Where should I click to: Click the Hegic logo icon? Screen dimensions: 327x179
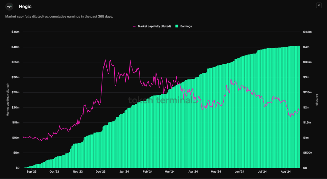pyautogui.click(x=10, y=6)
